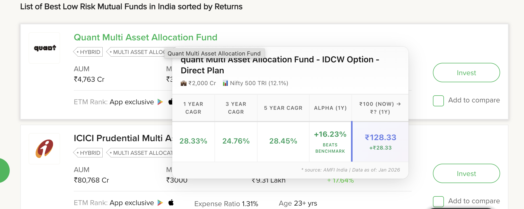
Task: Click the bar chart benchmark icon in popup
Action: (225, 83)
